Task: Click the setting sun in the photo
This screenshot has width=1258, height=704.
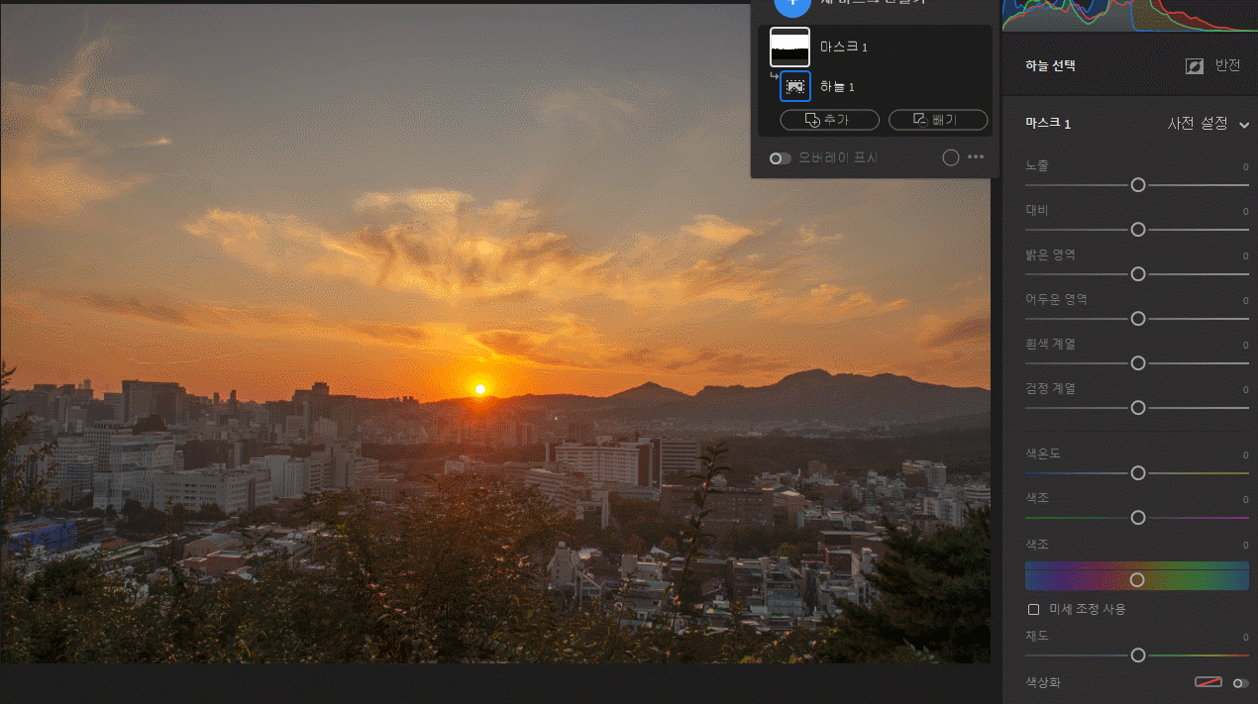Action: pos(479,389)
